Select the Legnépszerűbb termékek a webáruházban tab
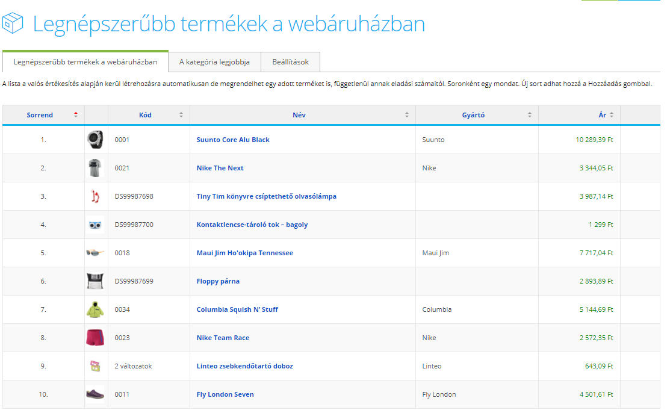 85,62
